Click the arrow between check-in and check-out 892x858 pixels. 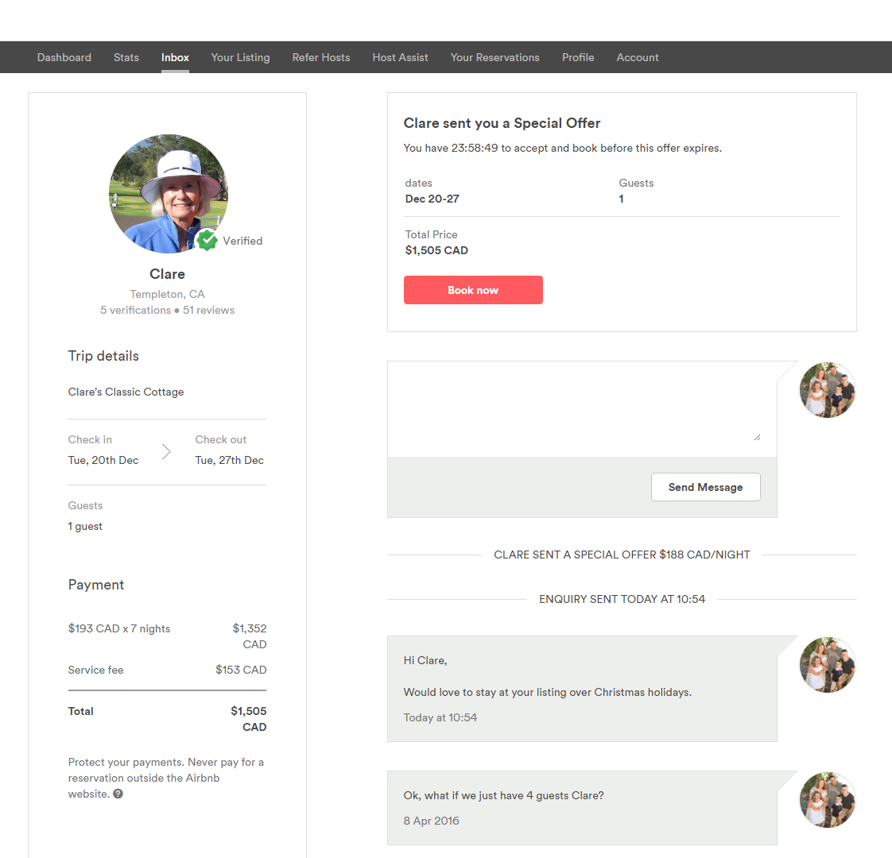click(x=166, y=451)
